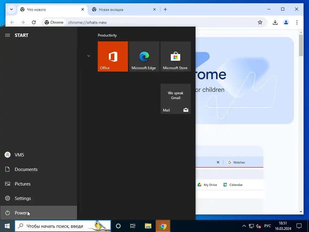The image size is (309, 232).
Task: Open Task View on the taskbar
Action: pyautogui.click(x=133, y=226)
